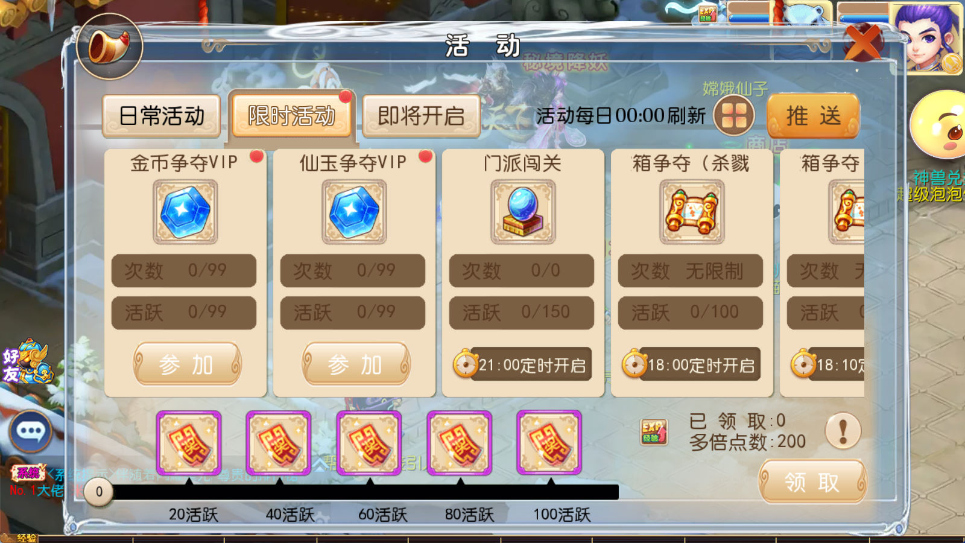Click the blue gem icon under 金币争夺VIP
This screenshot has width=965, height=543.
pos(185,212)
